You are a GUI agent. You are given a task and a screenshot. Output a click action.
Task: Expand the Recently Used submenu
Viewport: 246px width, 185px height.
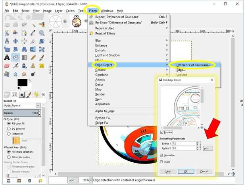[129, 28]
